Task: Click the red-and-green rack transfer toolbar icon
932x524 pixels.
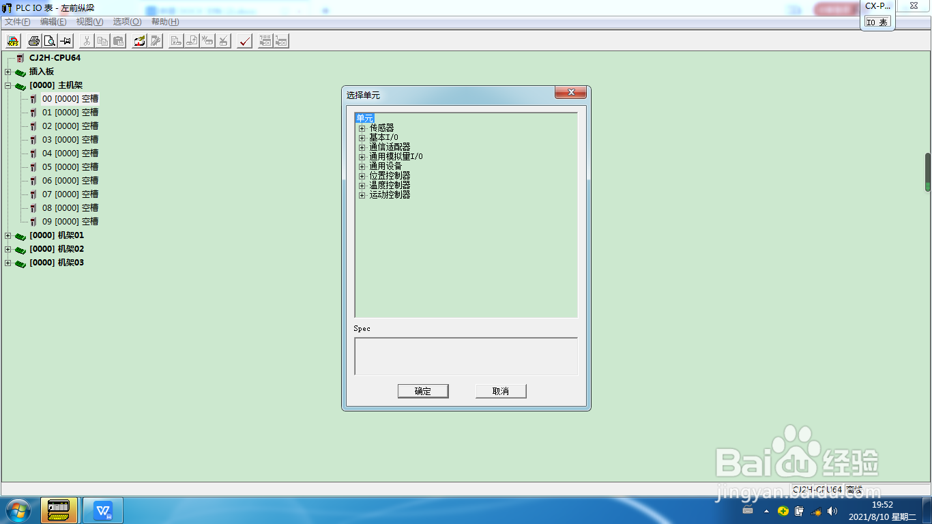Action: pos(139,41)
